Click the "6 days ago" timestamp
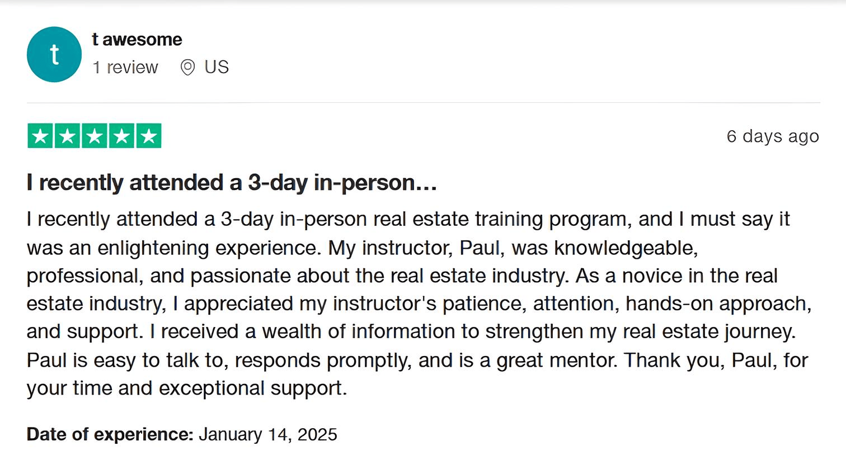Screen dimensions: 846x465 click(x=772, y=136)
